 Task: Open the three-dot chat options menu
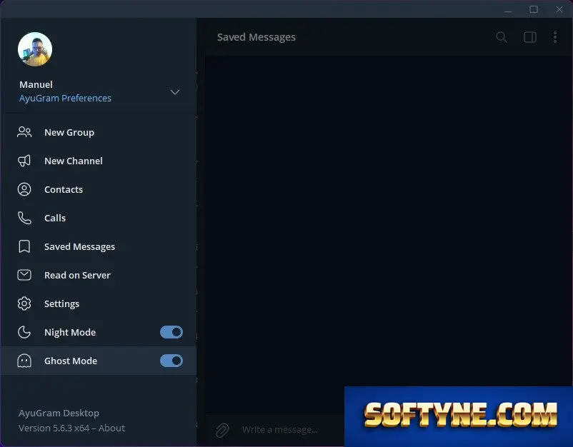554,37
